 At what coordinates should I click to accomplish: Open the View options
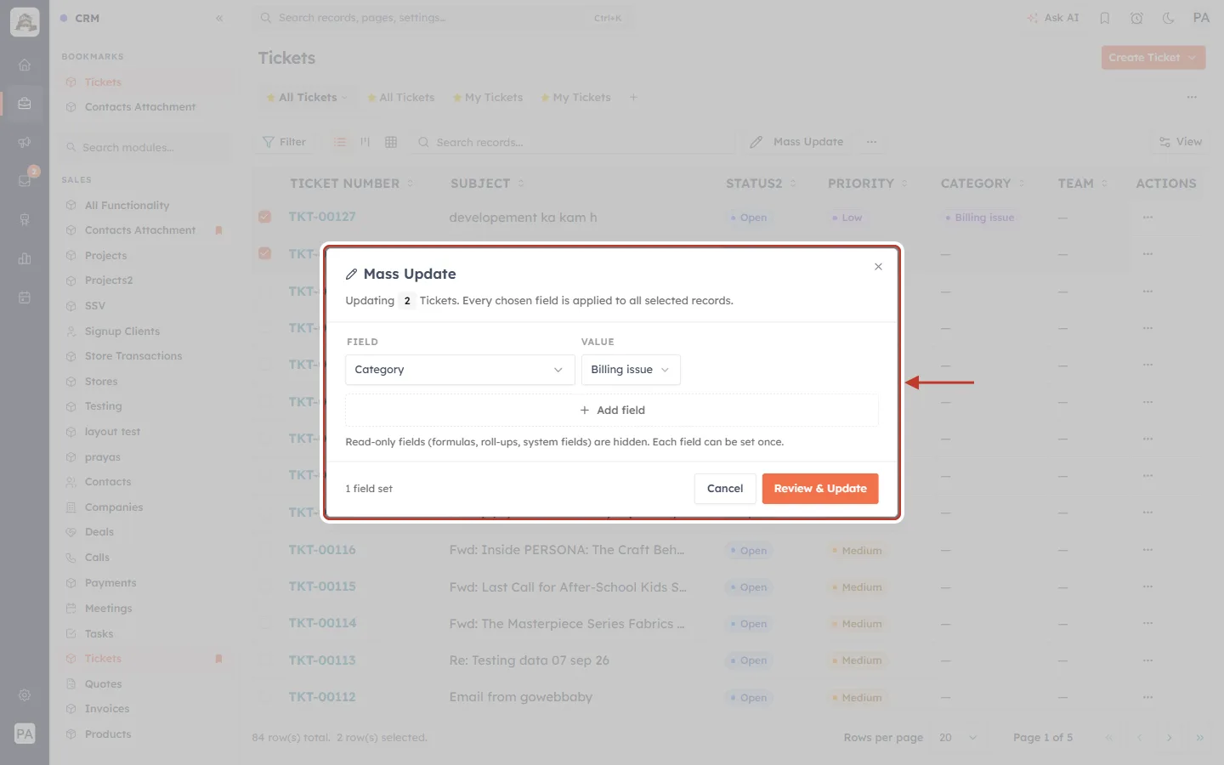tap(1181, 142)
